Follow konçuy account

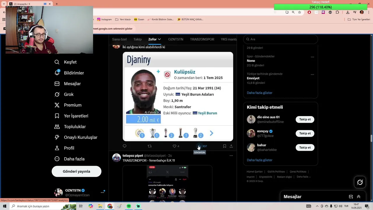tap(305, 133)
